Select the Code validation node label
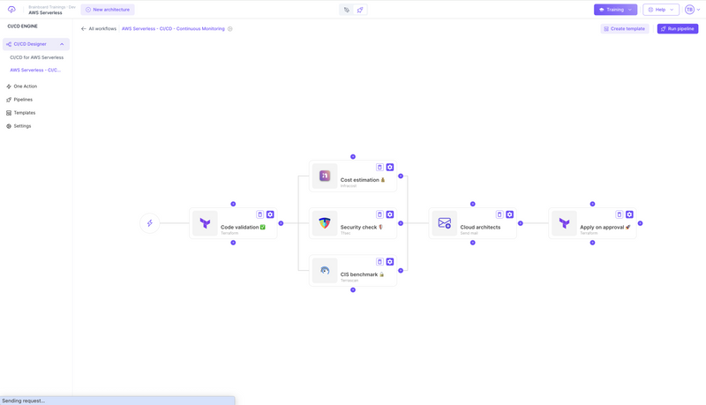The width and height of the screenshot is (706, 405). 244,228
